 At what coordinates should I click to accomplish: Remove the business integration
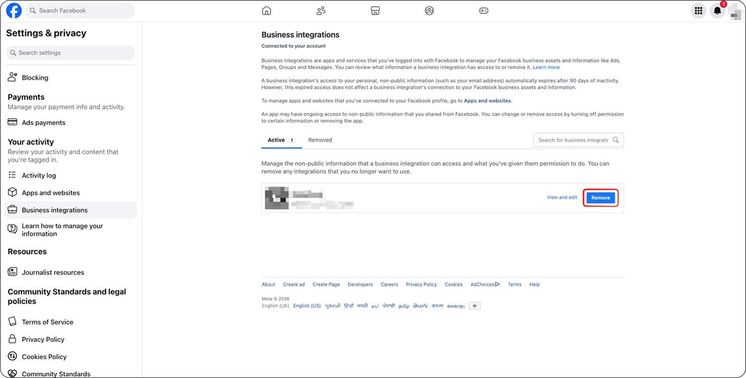pos(600,197)
